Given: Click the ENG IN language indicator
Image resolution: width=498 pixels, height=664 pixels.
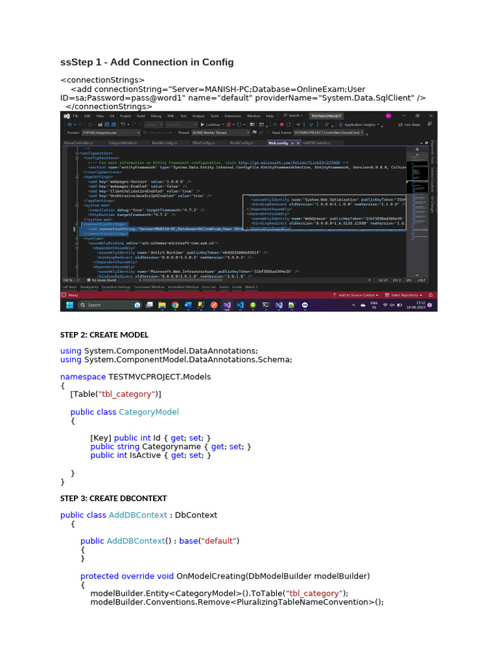Looking at the screenshot, I should [374, 305].
